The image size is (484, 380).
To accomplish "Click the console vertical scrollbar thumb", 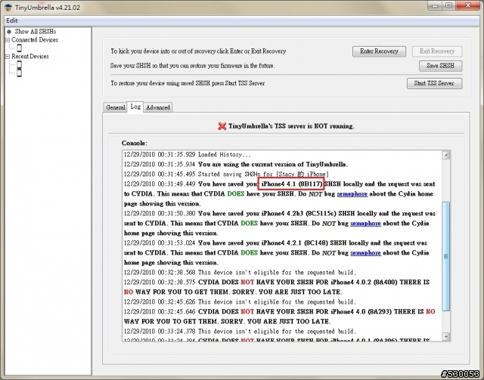I will click(445, 256).
